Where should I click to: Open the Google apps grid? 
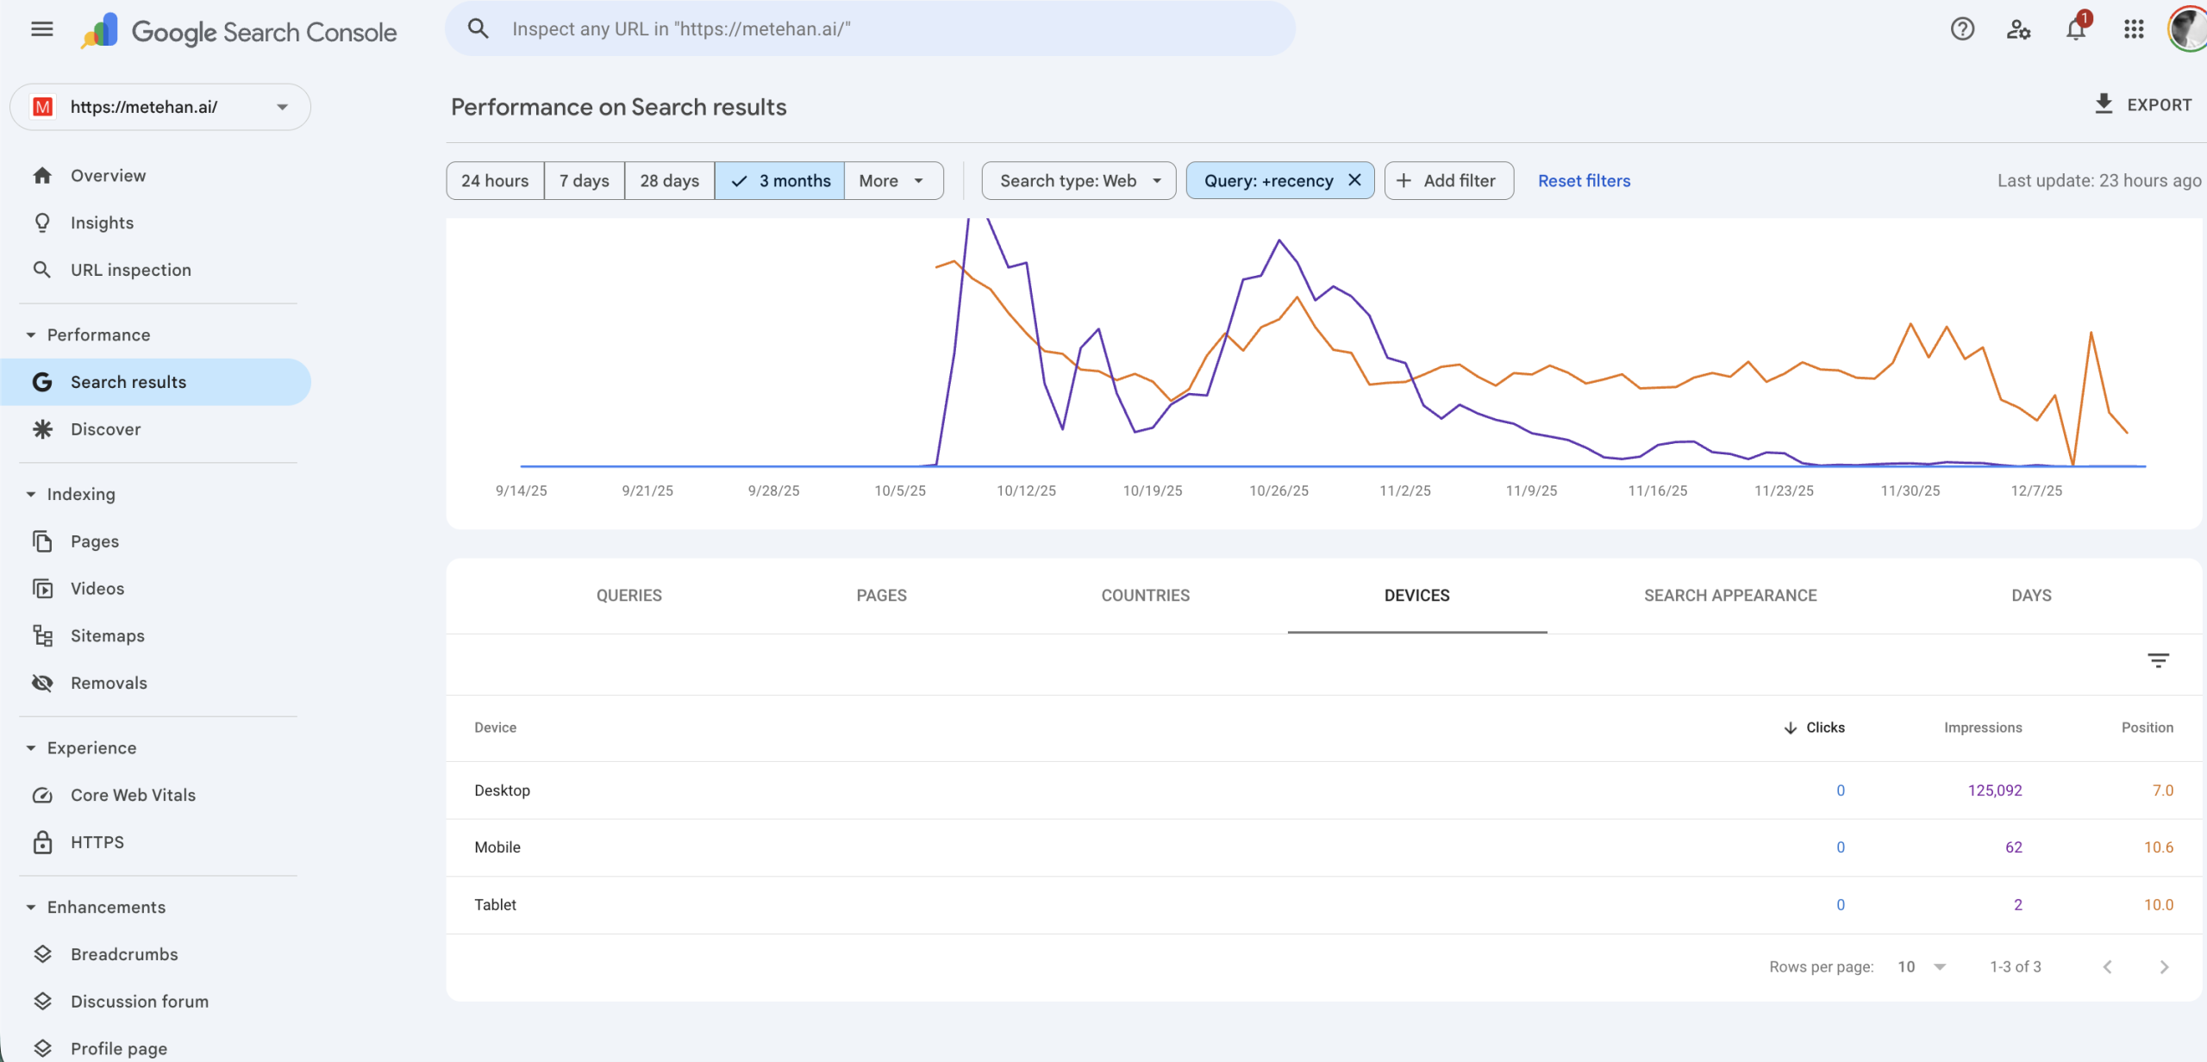click(2133, 29)
